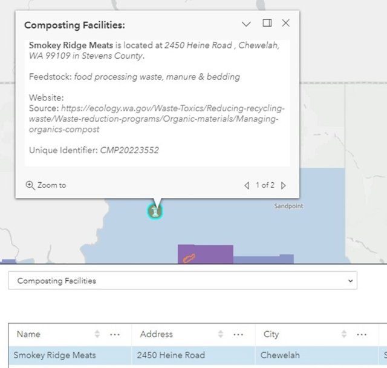Open the Composting Facilities layer dropdown
Viewport: 387px width, 368px height.
tap(182, 281)
